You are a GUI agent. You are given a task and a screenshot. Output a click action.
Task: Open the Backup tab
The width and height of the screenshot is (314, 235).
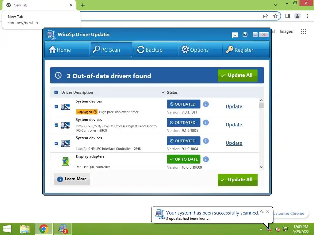pos(155,50)
